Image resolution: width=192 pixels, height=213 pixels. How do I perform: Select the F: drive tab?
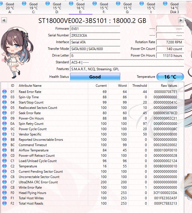coord(104,8)
